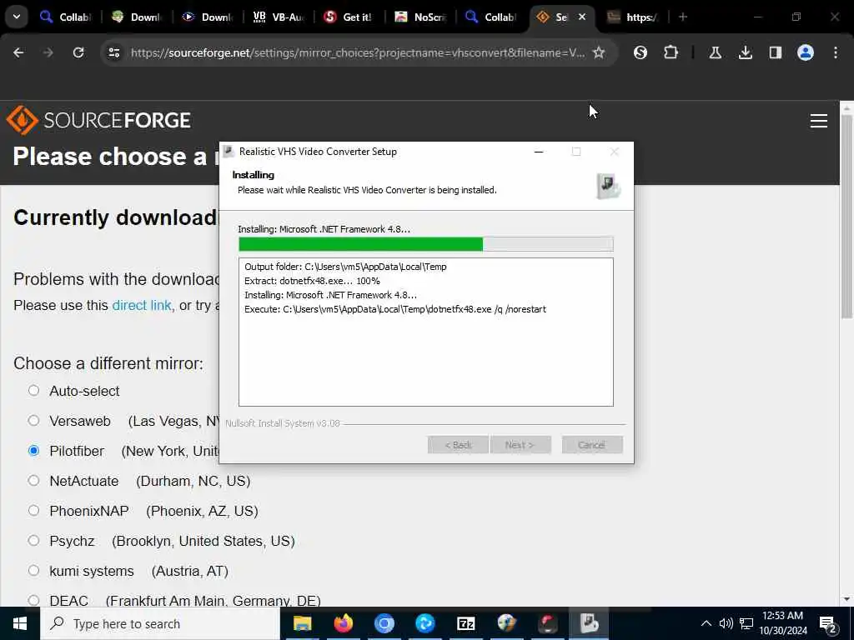Select the PhoenixNAP mirror radio button
This screenshot has height=640, width=854.
pos(33,511)
